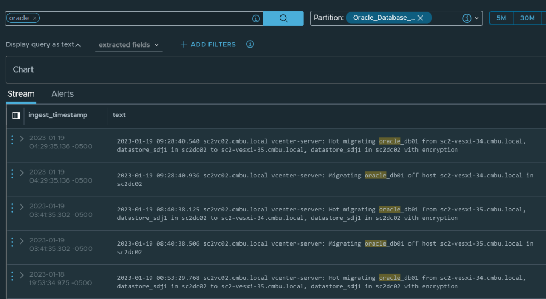Select the 5M time range

tap(501, 18)
